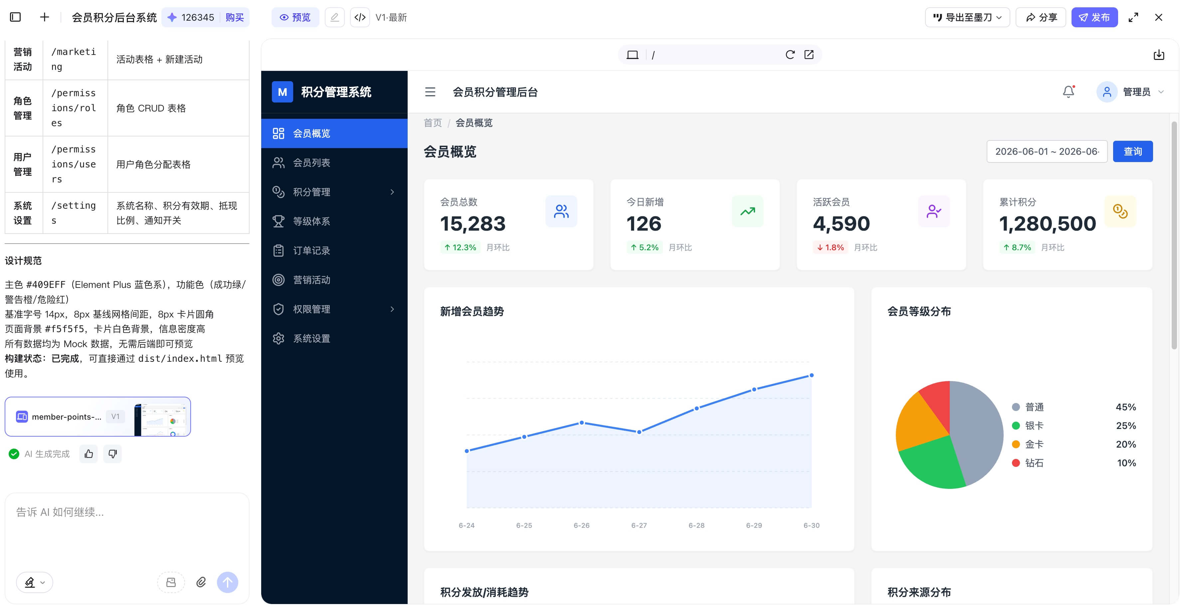Open 订单记录 menu item
1182x607 pixels.
[334, 251]
